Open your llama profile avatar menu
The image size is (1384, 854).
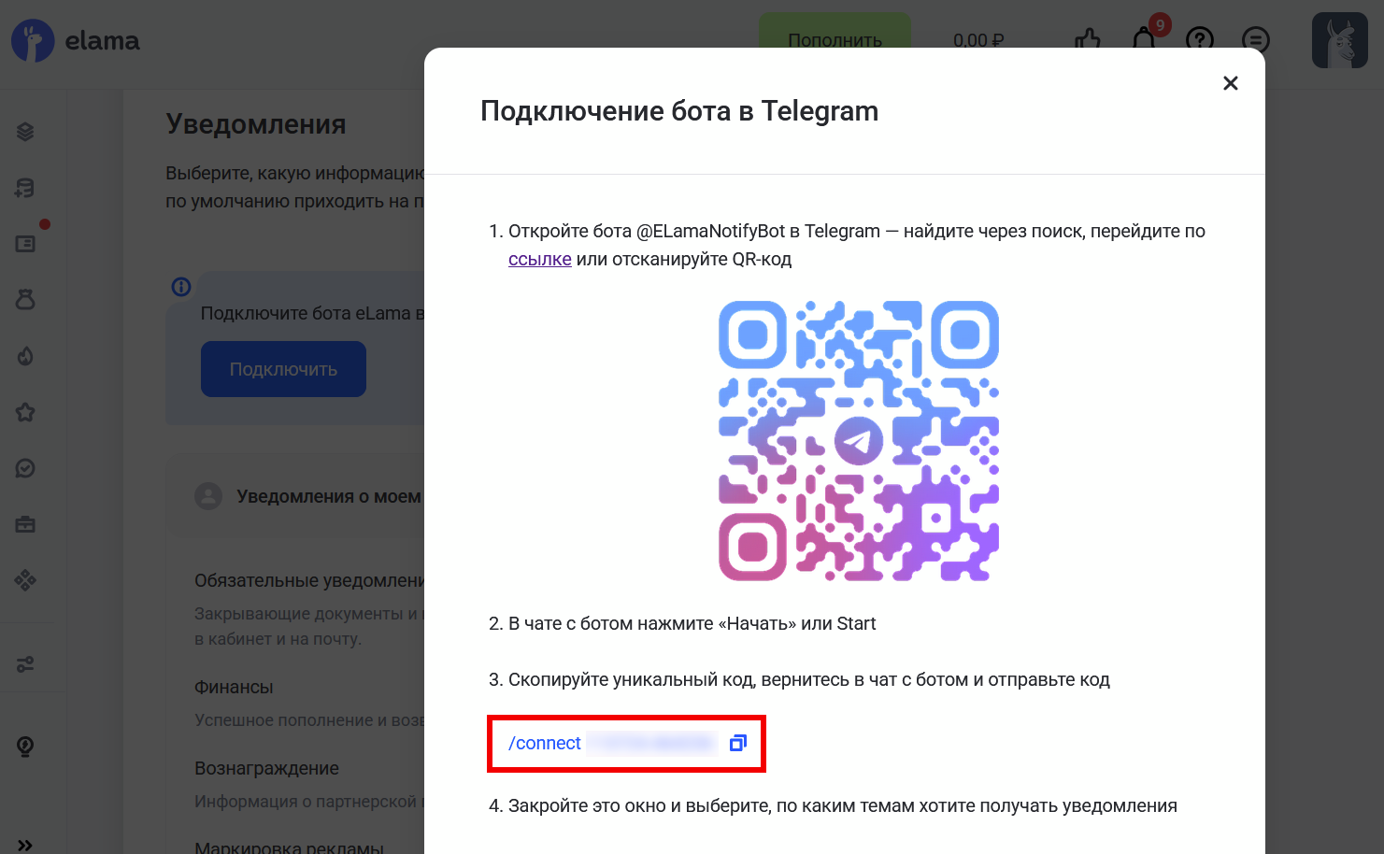tap(1340, 40)
